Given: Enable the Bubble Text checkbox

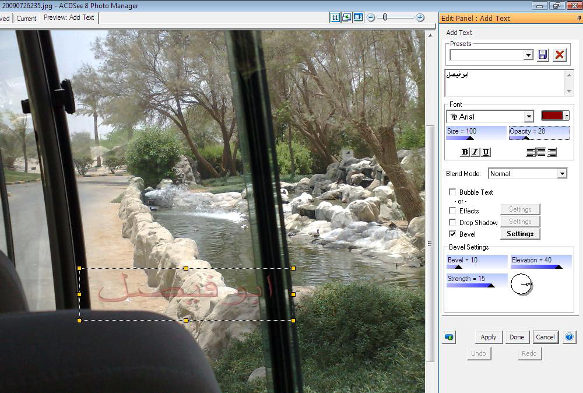Looking at the screenshot, I should coord(452,192).
